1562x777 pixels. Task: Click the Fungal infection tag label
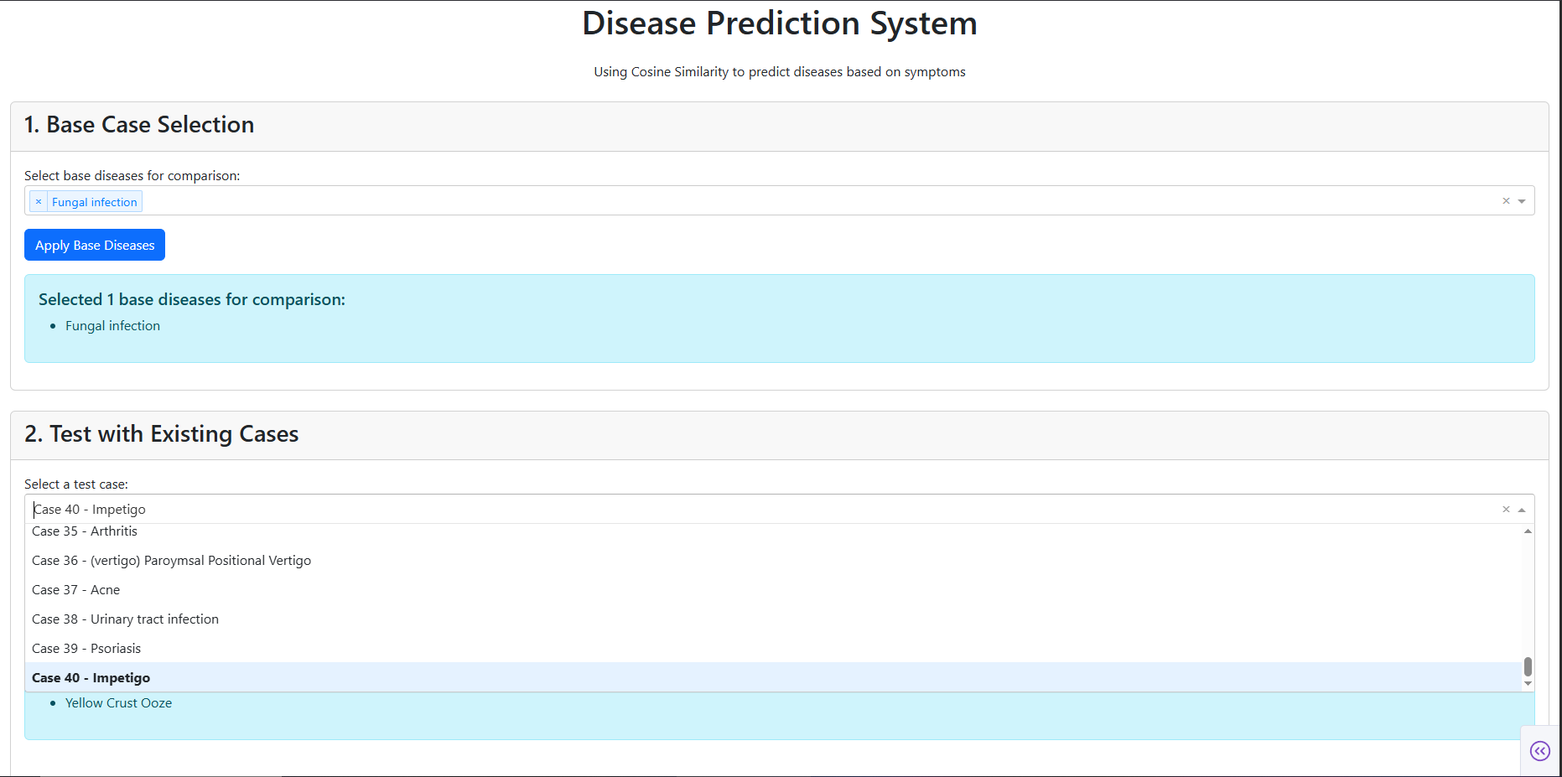point(95,202)
